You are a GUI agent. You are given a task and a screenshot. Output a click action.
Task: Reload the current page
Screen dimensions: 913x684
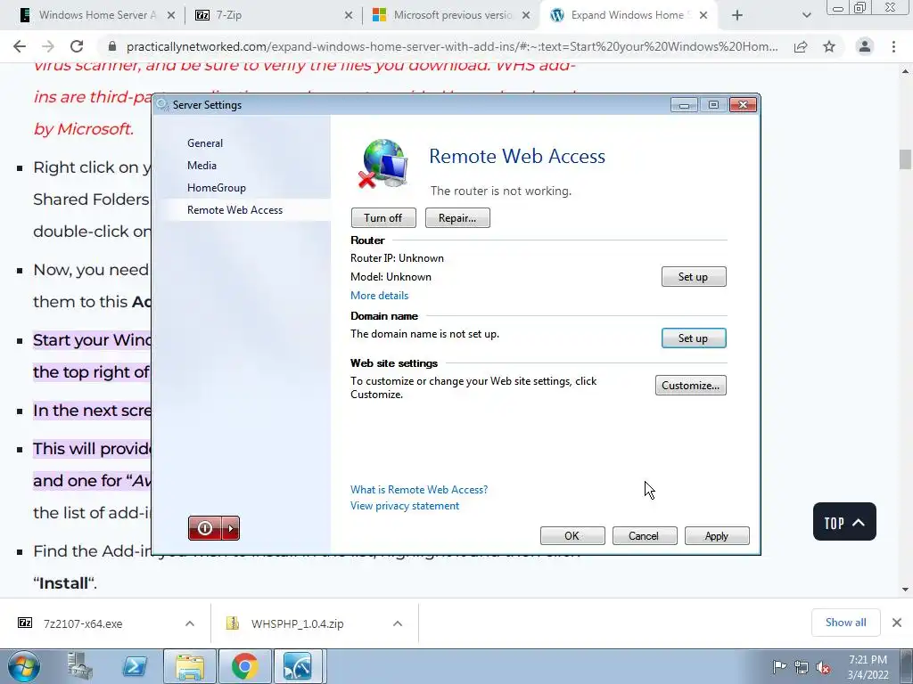[77, 46]
